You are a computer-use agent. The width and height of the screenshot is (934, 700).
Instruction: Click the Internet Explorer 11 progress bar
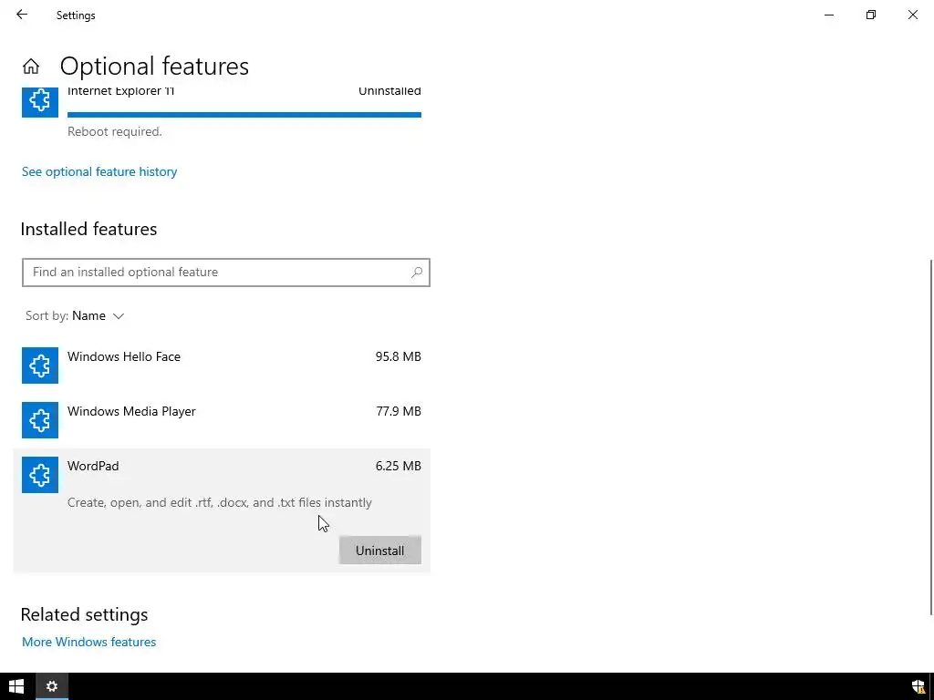pos(244,115)
